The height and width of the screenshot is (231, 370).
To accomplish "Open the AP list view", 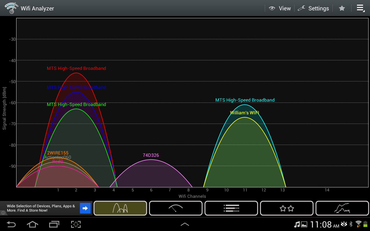I will coord(231,208).
